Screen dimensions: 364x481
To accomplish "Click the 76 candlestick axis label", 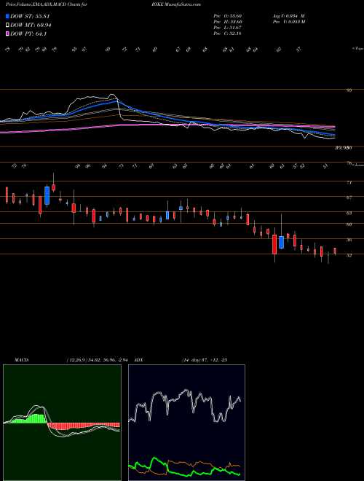I will [x=349, y=163].
